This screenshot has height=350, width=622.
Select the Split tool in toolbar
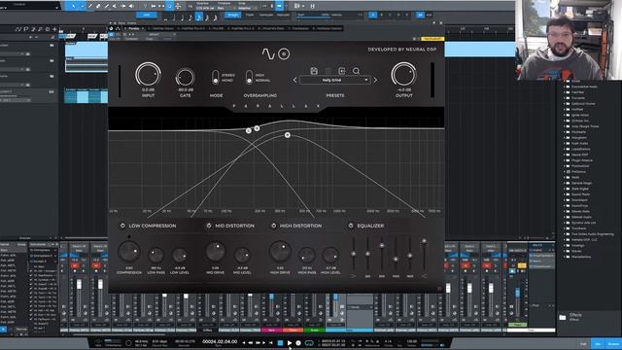(x=90, y=6)
